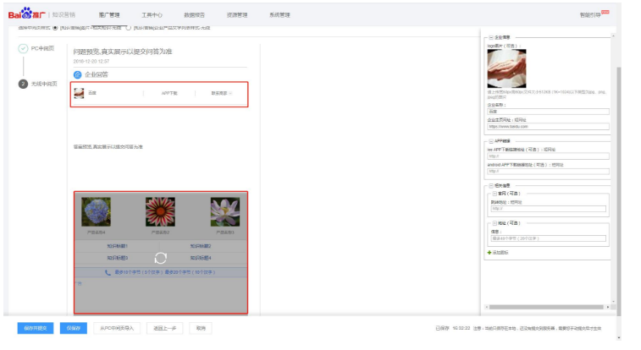Viewport: 641px width, 350px height.
Task: Open the 工具中心 menu
Action: coord(152,14)
